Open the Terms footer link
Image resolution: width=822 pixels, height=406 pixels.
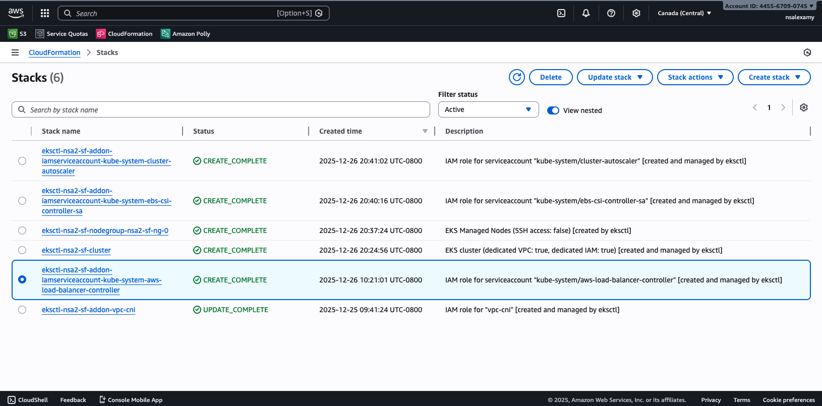pos(742,400)
